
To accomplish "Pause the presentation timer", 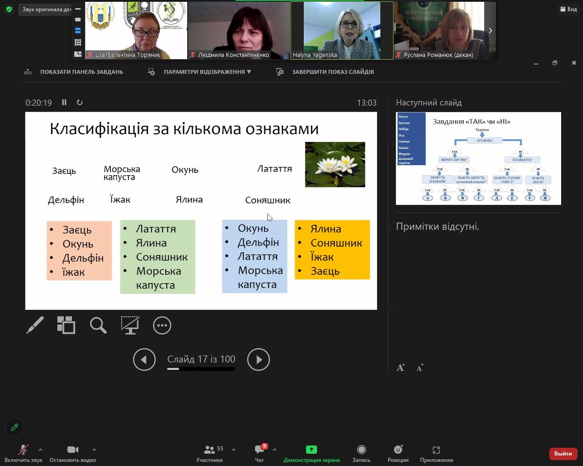I will (x=64, y=102).
